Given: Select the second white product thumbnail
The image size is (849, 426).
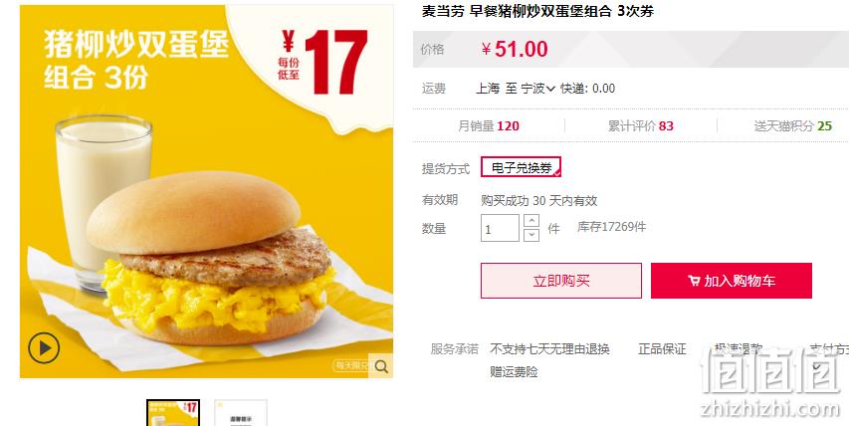Looking at the screenshot, I should tap(241, 413).
